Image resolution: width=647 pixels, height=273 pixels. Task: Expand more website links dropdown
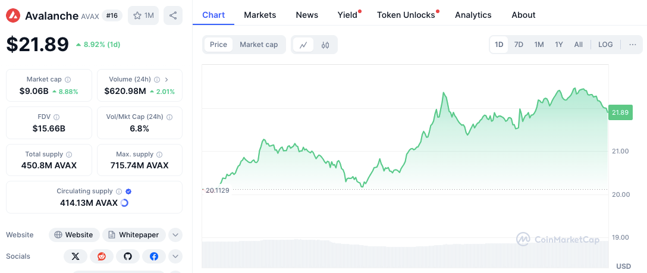point(175,235)
